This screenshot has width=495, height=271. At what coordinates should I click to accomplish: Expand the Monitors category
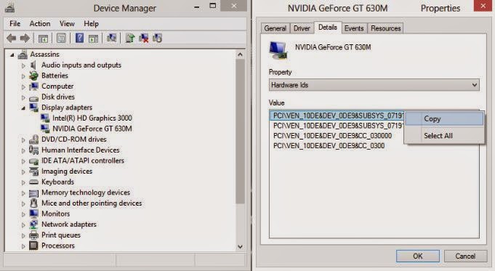pos(23,214)
